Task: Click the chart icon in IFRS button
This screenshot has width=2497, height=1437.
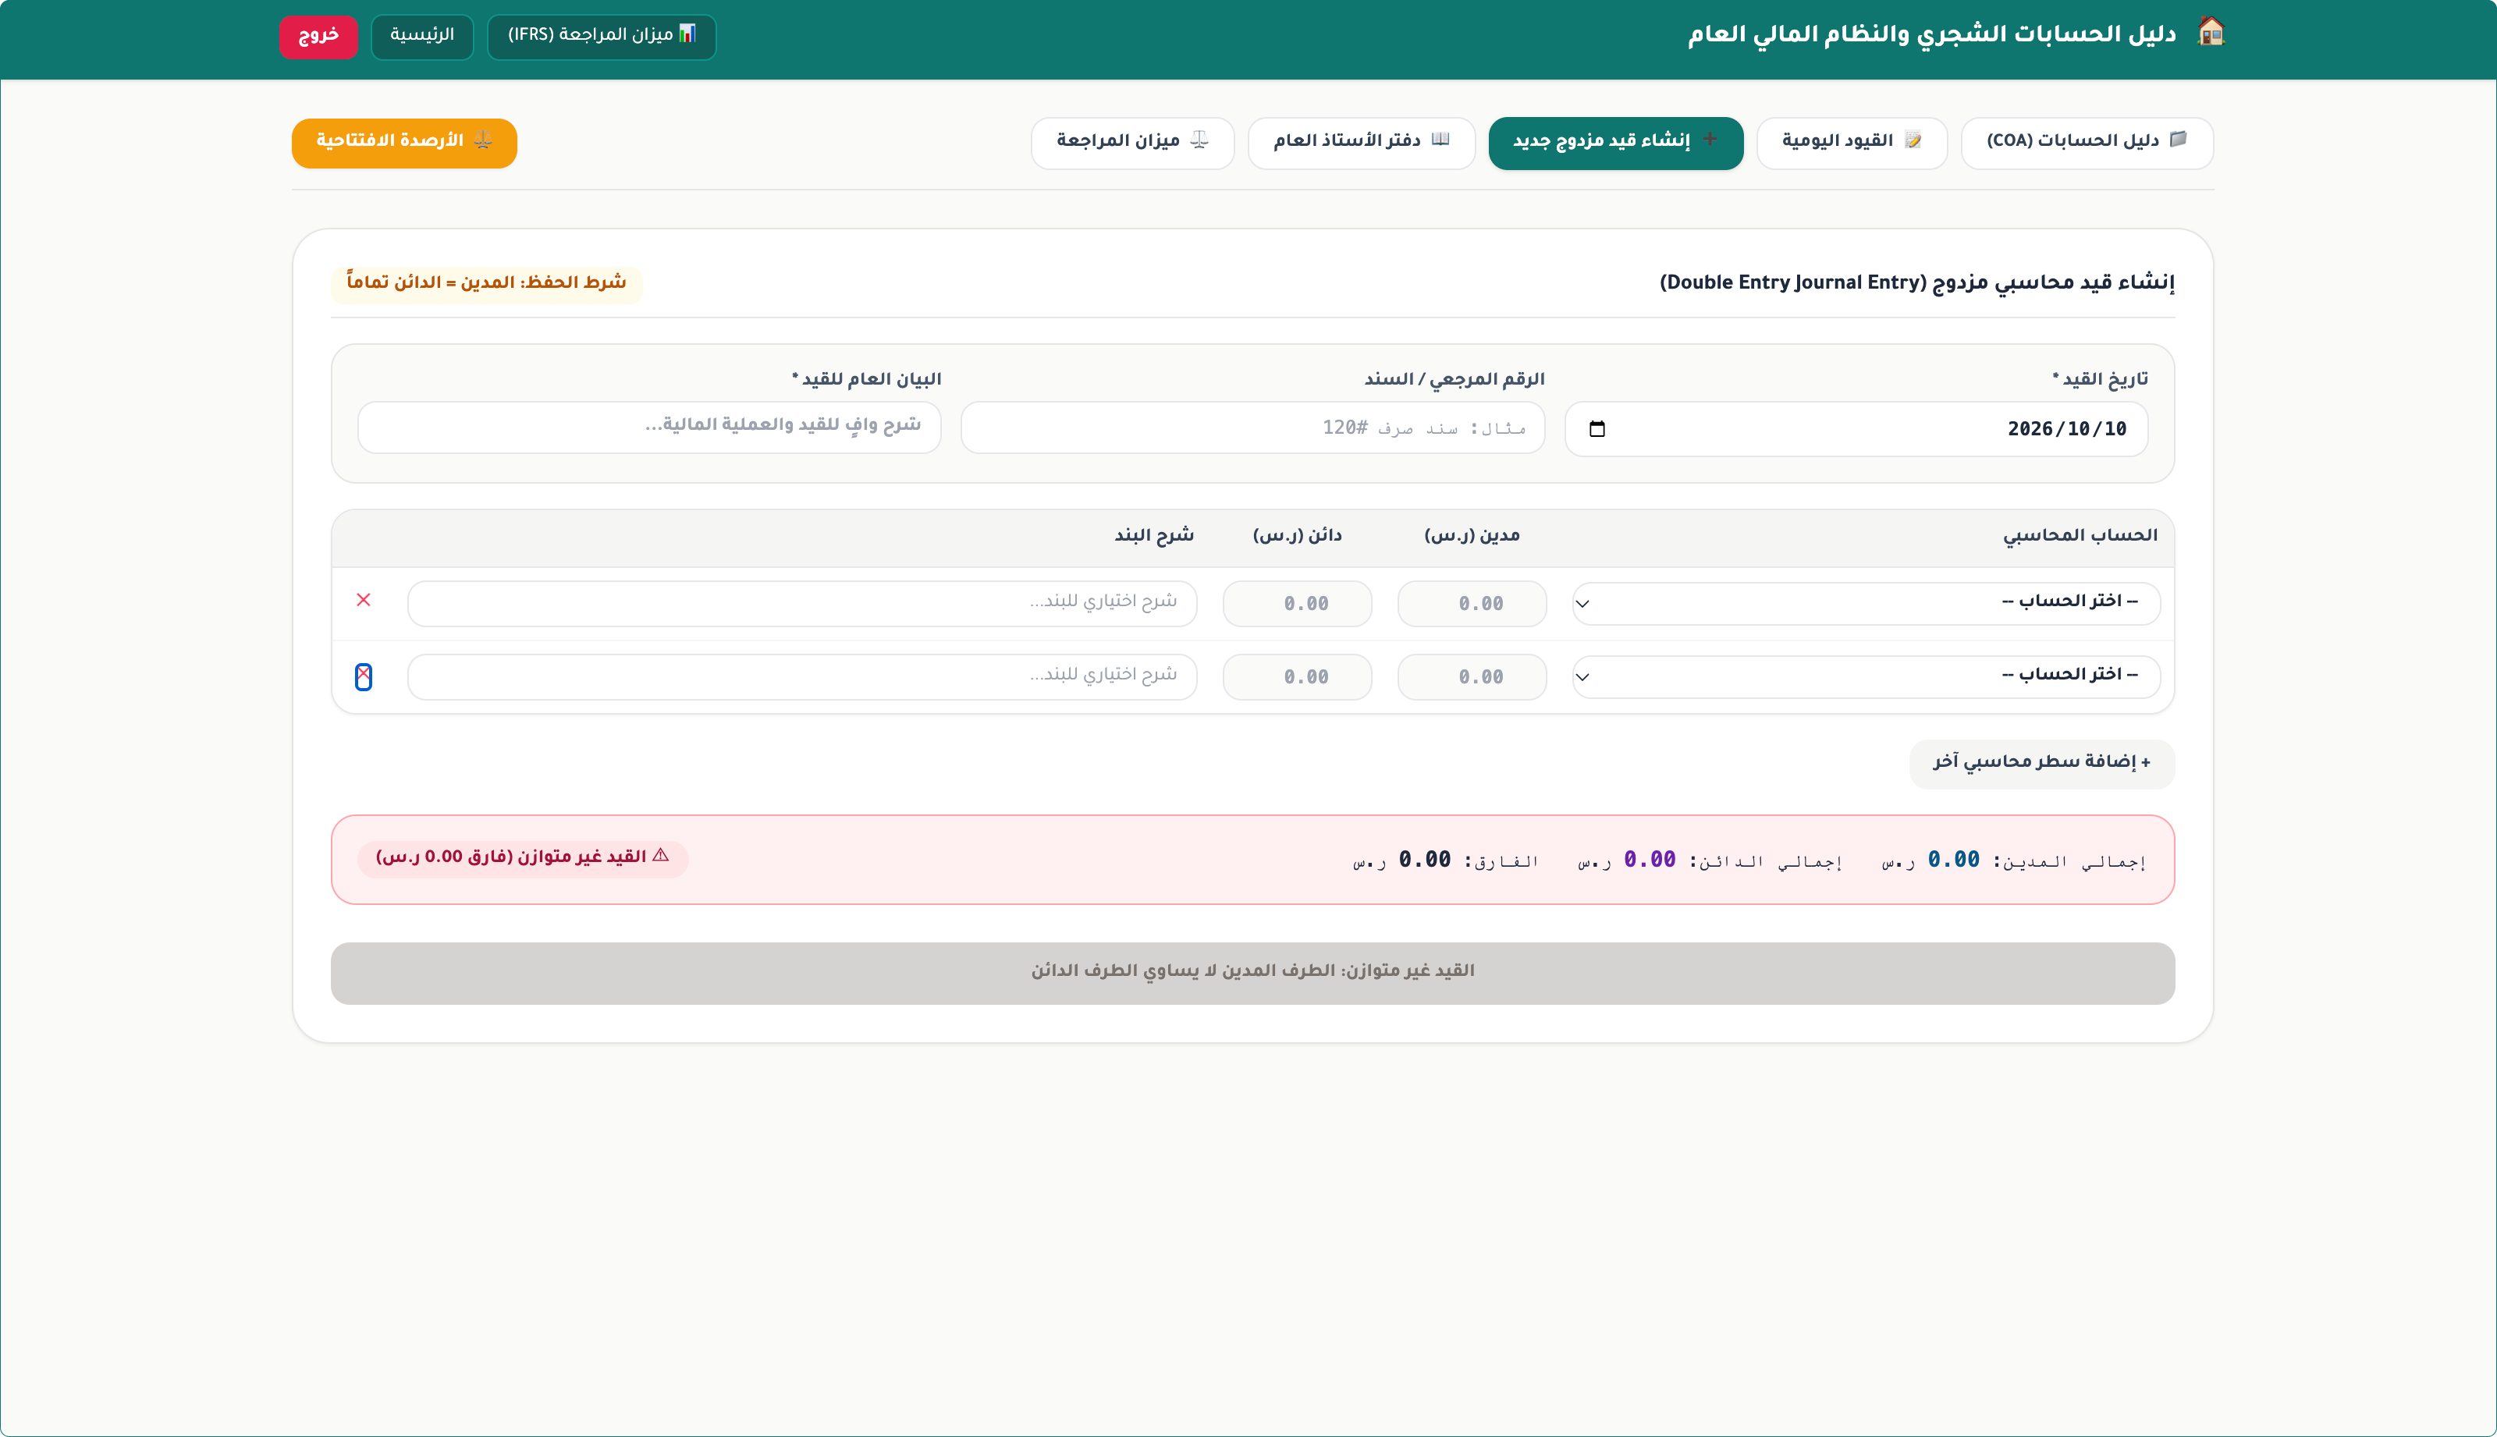Action: click(687, 33)
